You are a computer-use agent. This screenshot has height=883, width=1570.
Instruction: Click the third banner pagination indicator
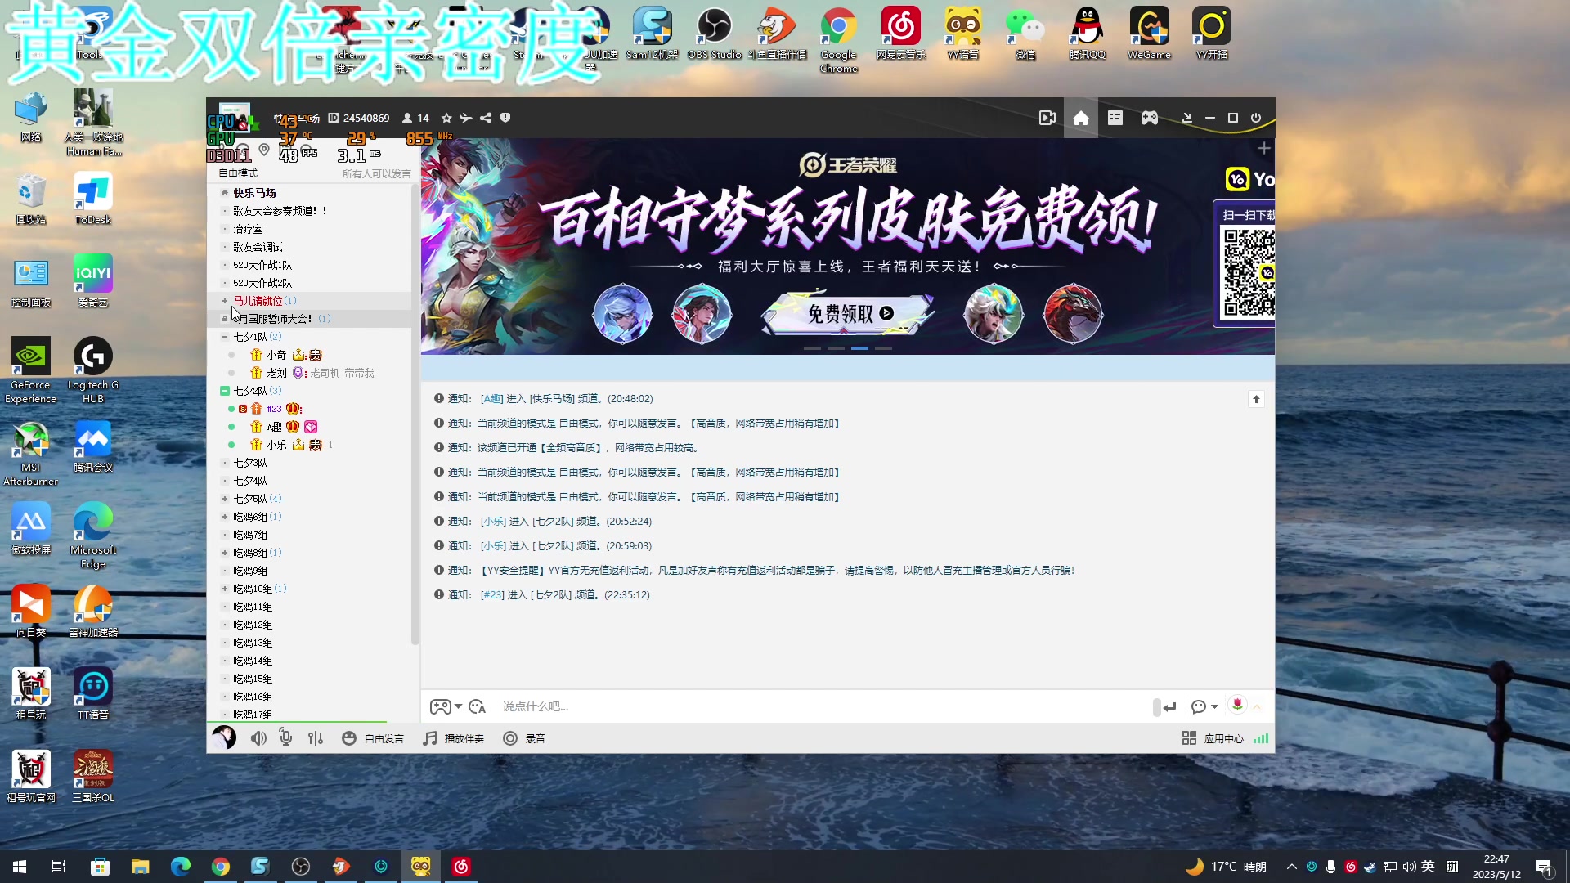click(859, 348)
